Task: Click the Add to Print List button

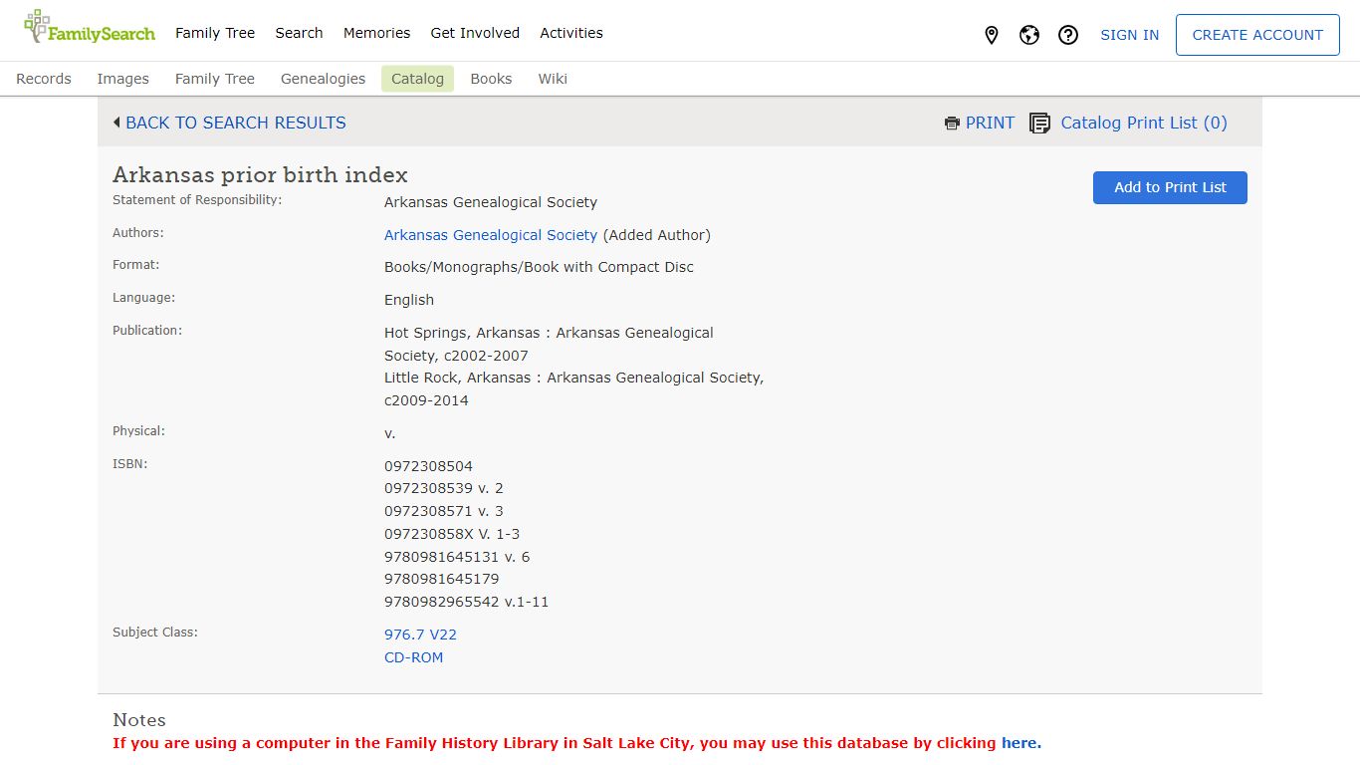Action: pyautogui.click(x=1170, y=187)
